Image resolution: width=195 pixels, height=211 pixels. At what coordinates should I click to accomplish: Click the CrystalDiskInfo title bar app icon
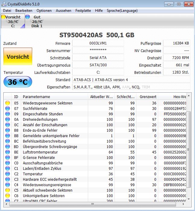coord(4,4)
